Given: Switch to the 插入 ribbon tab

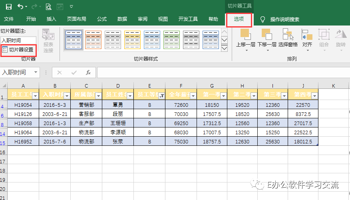Looking at the screenshot, I should pos(51,19).
